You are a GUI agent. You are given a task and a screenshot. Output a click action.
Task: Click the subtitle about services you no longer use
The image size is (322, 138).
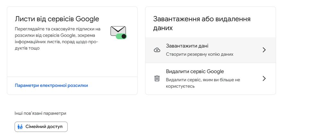[203, 83]
